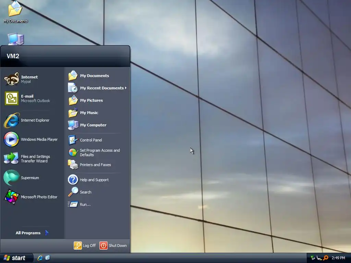Click the orange magnifier tray icon
This screenshot has width=351, height=263.
click(326, 258)
